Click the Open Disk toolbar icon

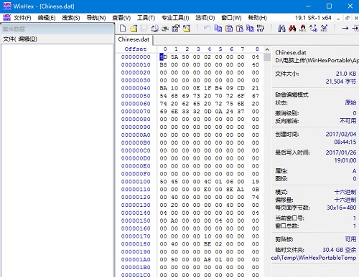[154, 29]
